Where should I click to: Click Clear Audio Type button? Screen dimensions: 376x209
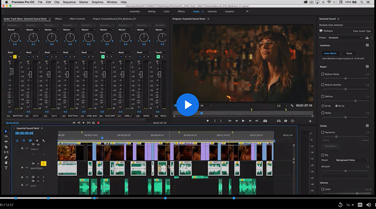click(361, 31)
